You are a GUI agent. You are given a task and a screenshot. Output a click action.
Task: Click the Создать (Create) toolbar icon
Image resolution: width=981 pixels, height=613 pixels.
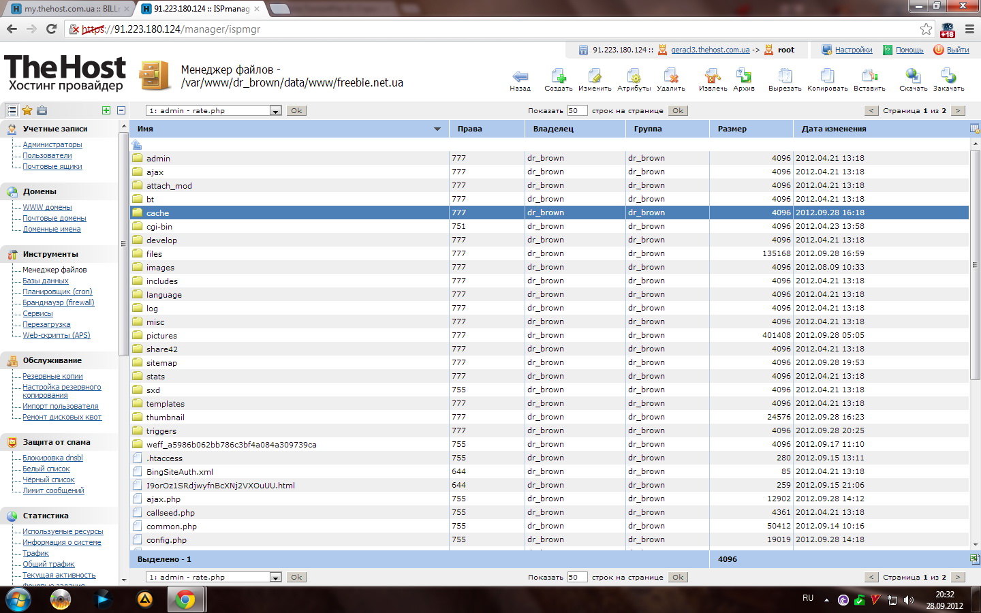pos(559,79)
